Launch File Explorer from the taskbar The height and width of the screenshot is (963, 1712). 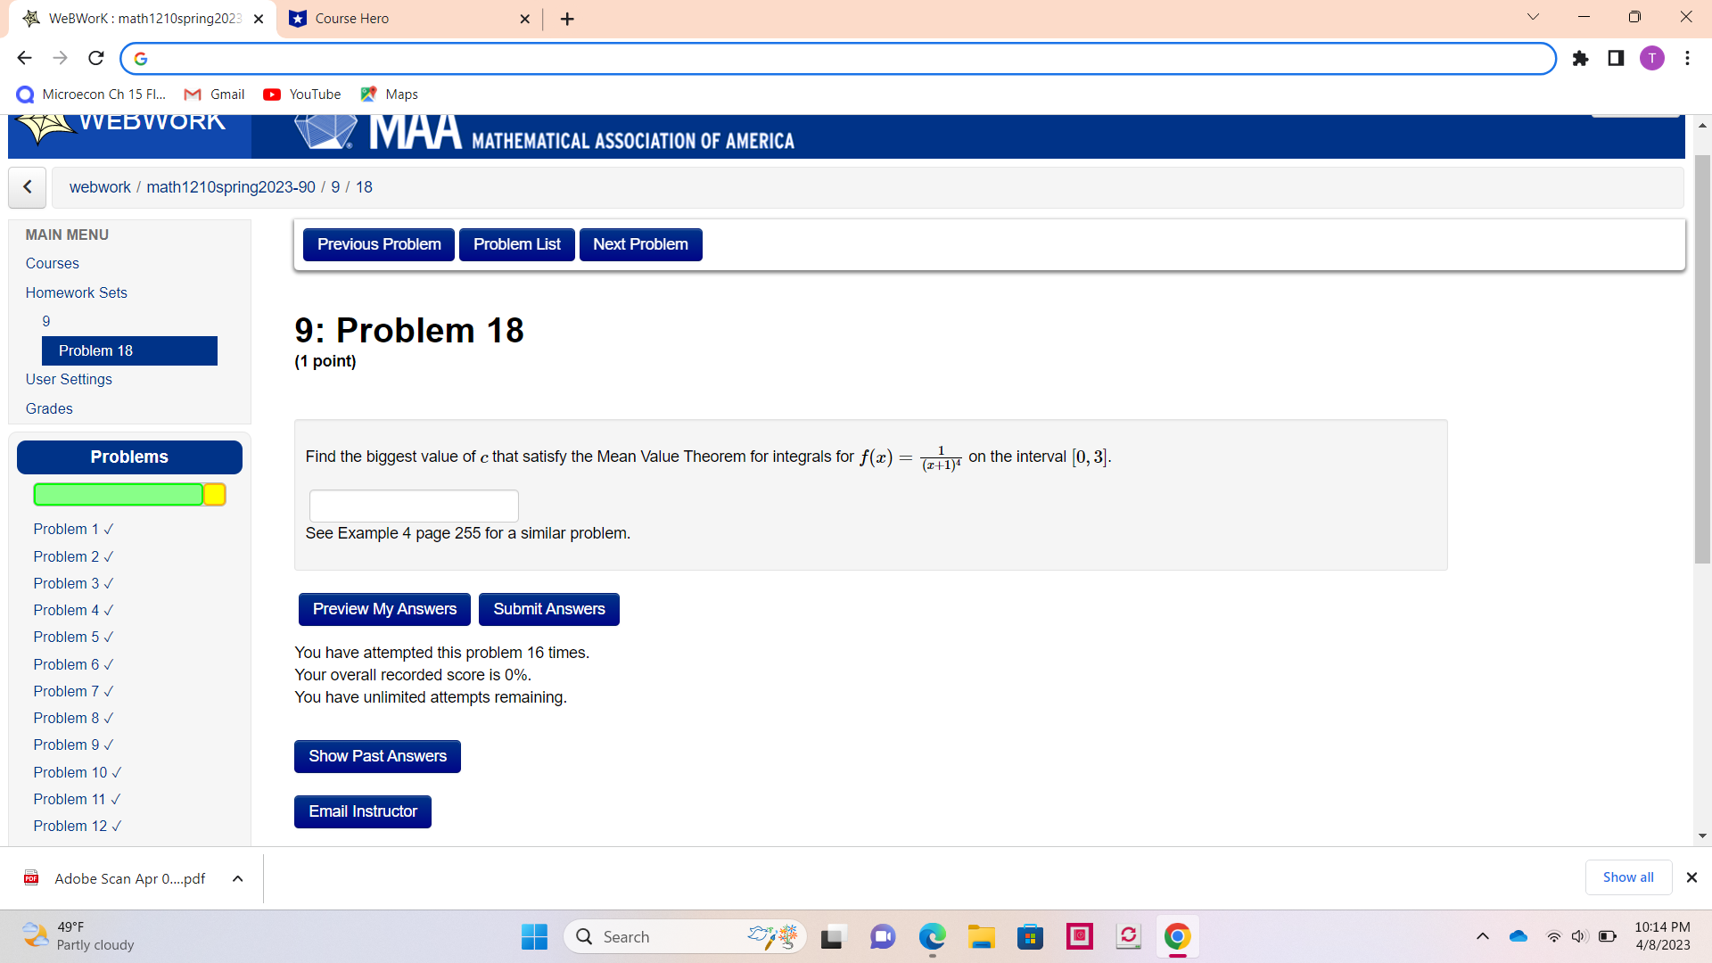click(x=982, y=936)
